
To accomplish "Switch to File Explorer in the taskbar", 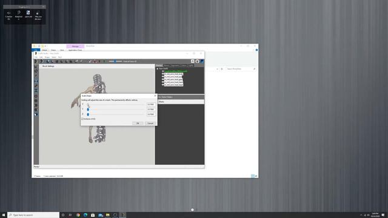I will 108,215.
